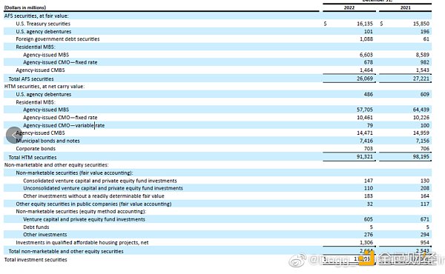Click the Foreign government debt securities label
This screenshot has height=274, width=445.
point(58,39)
